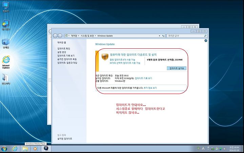This screenshot has width=244, height=153.
Task: Open the Start menu orb
Action: coord(4,149)
